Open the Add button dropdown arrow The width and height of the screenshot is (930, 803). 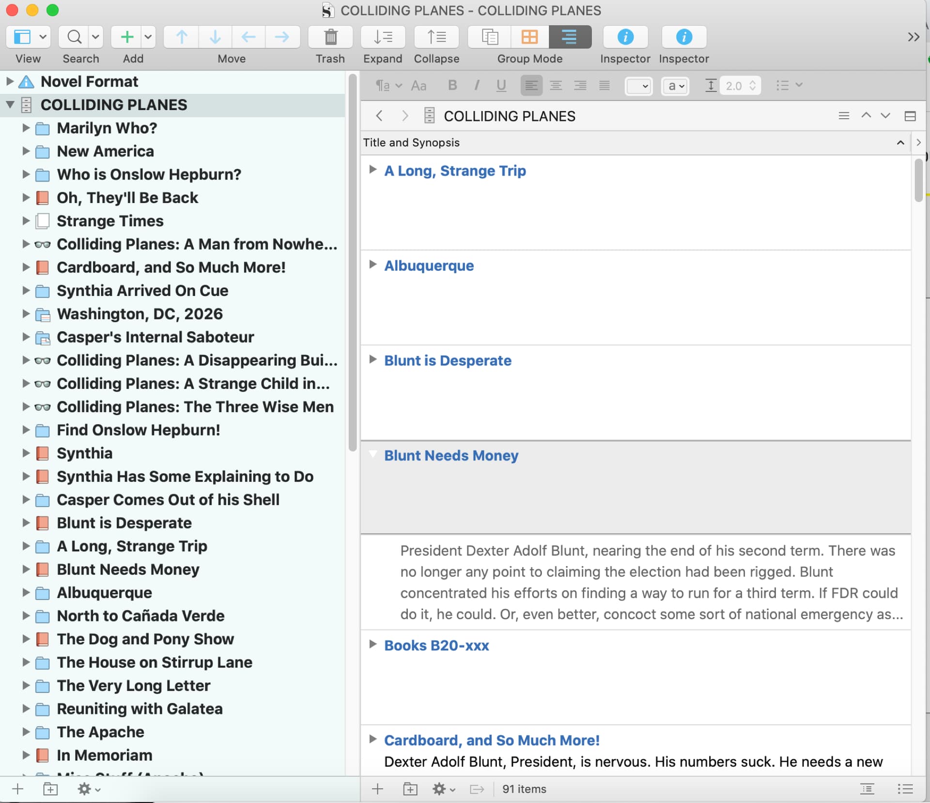click(x=148, y=37)
